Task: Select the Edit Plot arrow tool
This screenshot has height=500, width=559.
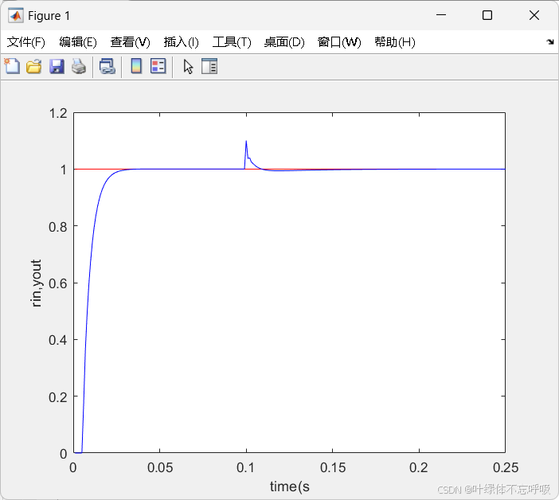Action: click(188, 67)
